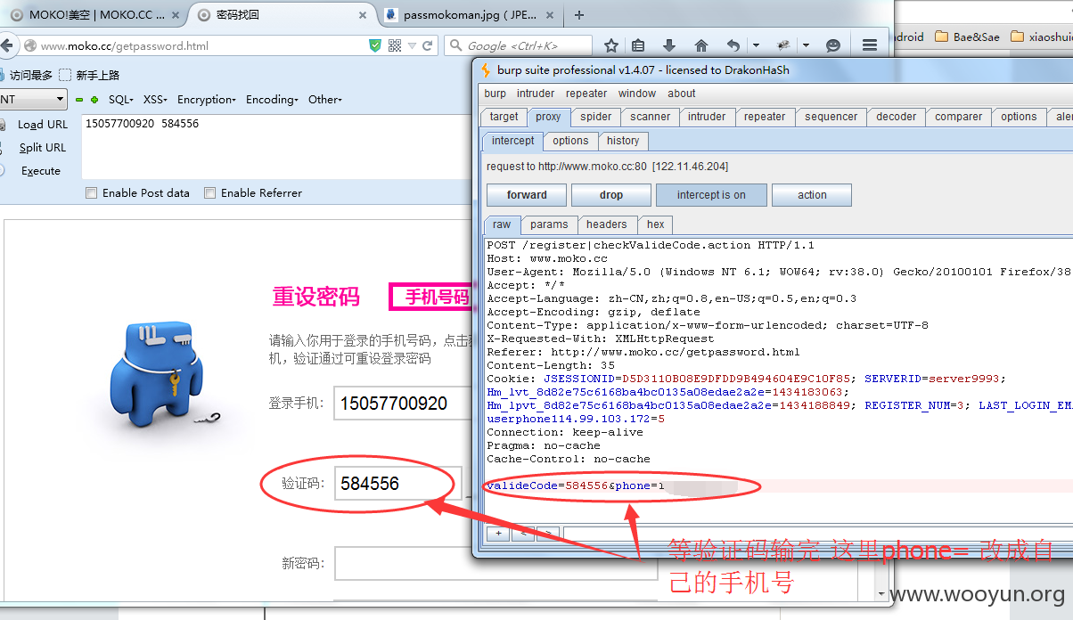Enable Post data checkbox
The width and height of the screenshot is (1073, 620).
(91, 192)
